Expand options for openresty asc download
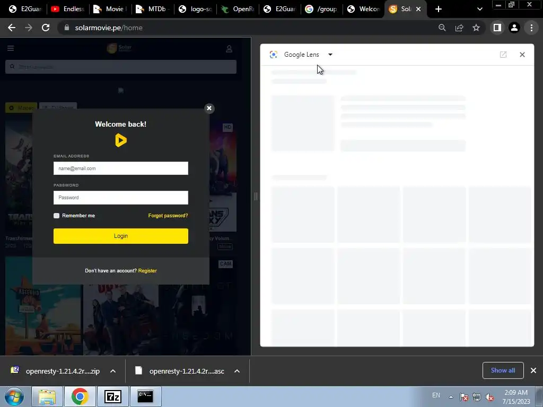 [x=237, y=371]
